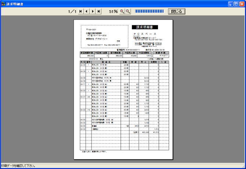Zoom in with the plus magnifier
Screen dimensions: 246x169
122,11
